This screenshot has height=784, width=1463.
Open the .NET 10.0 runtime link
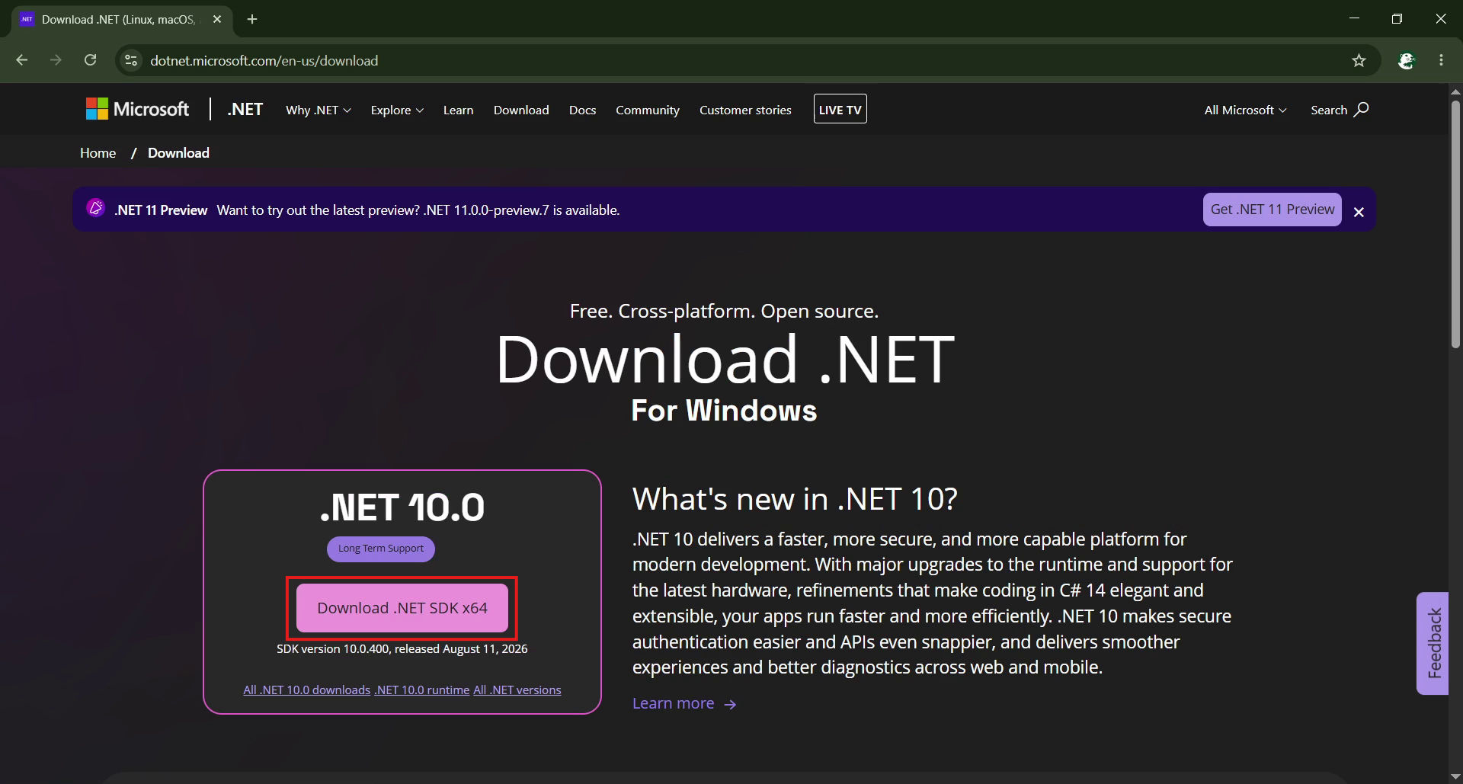pyautogui.click(x=422, y=690)
